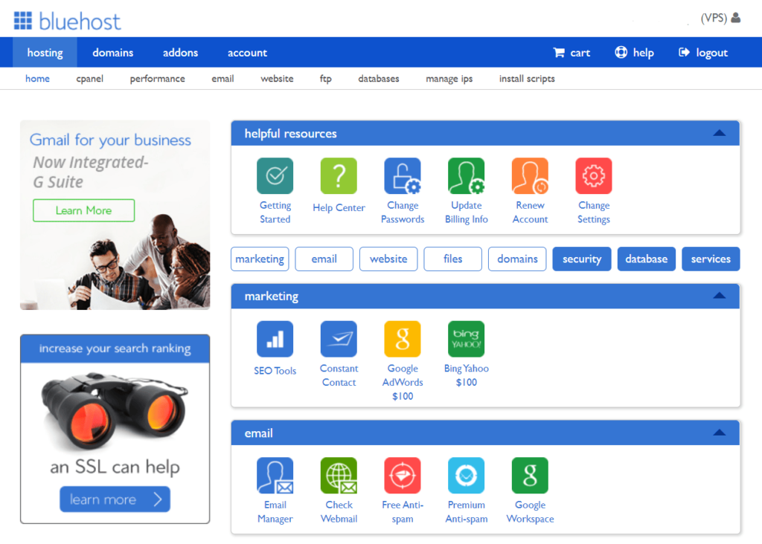Click the bluehost wordmark logo
The height and width of the screenshot is (544, 762).
80,22
